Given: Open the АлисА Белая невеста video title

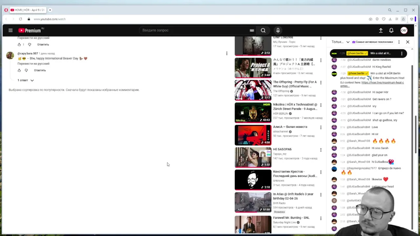Looking at the screenshot, I should tap(290, 127).
